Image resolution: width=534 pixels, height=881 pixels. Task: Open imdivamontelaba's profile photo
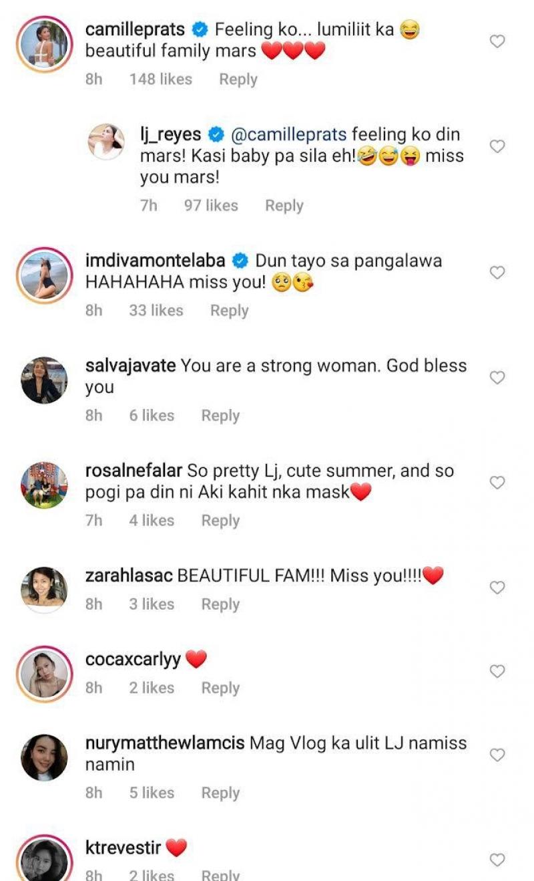point(44,275)
